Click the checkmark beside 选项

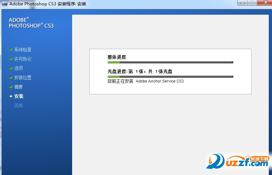(x=11, y=68)
